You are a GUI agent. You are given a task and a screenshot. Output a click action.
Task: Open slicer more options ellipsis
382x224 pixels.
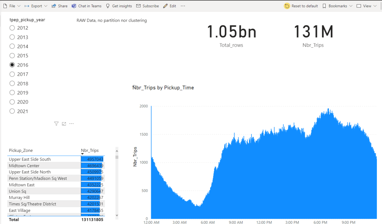click(x=72, y=124)
